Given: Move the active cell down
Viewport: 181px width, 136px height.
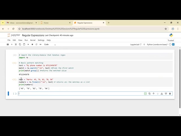Looking at the screenshot, I should 158,93.
